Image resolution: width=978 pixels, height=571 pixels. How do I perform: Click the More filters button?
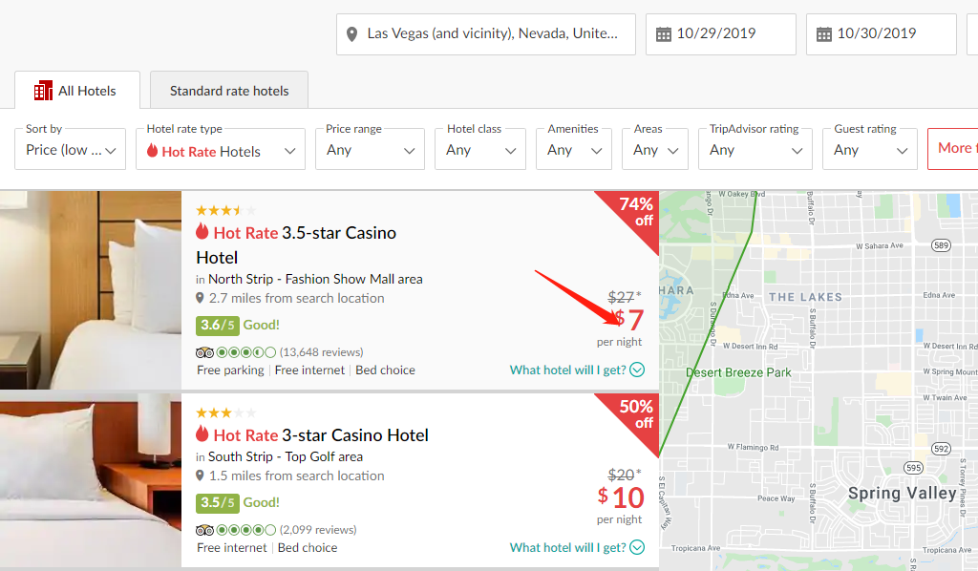click(x=952, y=148)
